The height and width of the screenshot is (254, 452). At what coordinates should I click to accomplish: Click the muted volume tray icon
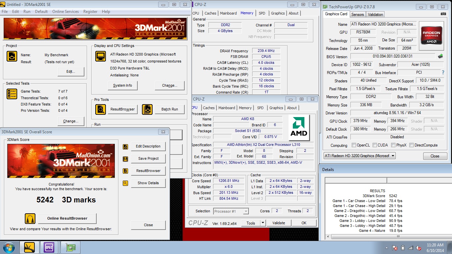419,248
